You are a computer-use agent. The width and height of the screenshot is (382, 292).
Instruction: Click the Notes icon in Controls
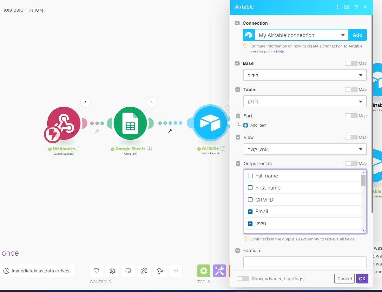click(128, 271)
